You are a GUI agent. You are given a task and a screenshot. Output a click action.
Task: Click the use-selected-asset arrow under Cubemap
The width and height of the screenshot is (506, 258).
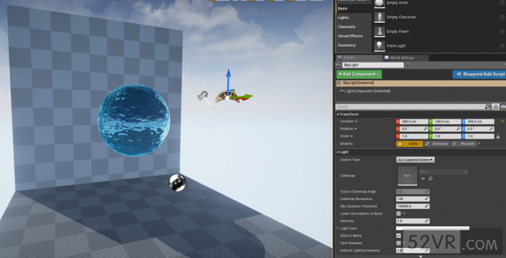[x=423, y=179]
